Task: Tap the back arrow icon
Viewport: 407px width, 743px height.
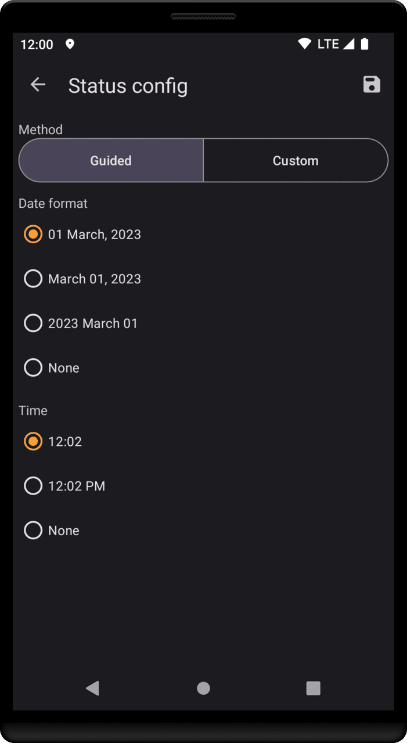Action: pyautogui.click(x=38, y=85)
